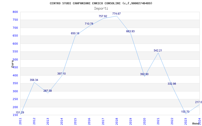
Task: Select the 2022 year on axis
Action: click(x=172, y=121)
